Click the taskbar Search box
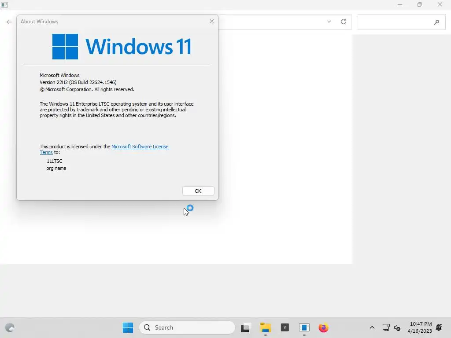The width and height of the screenshot is (451, 338). point(187,327)
